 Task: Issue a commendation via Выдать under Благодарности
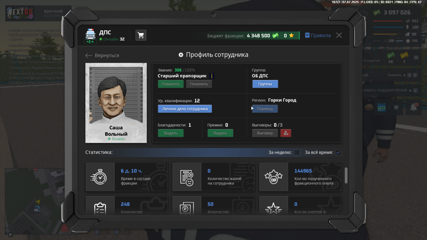171,133
